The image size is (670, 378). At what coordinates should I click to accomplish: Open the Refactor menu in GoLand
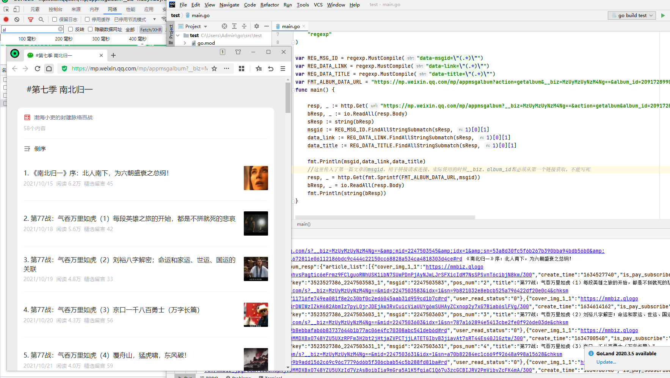(270, 5)
